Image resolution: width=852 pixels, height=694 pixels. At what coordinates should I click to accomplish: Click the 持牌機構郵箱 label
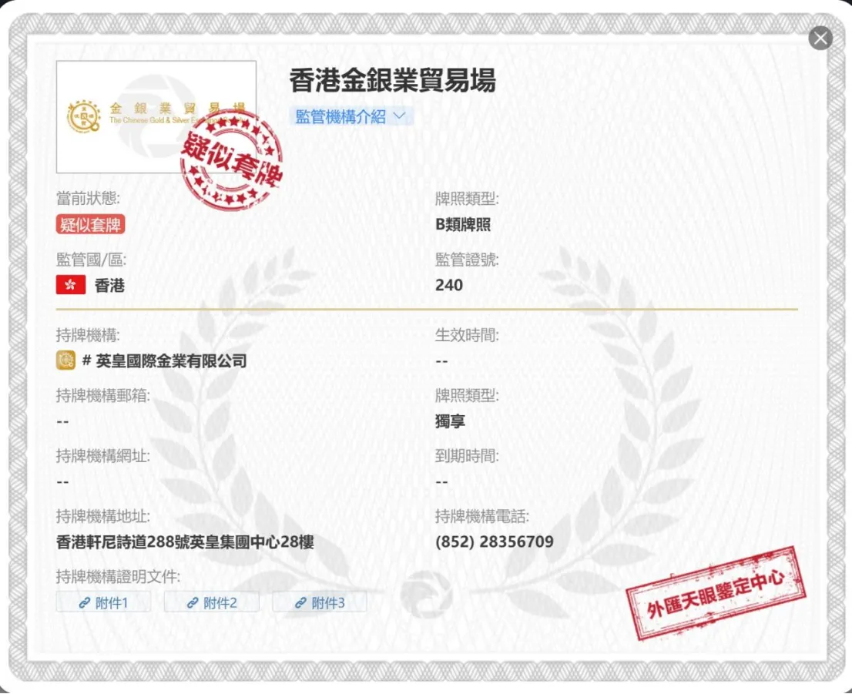[x=103, y=395]
